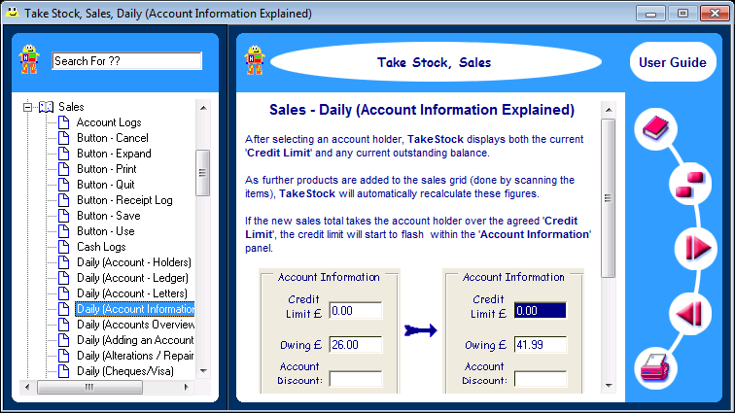Image resolution: width=735 pixels, height=413 pixels.
Task: Go to next page with forward arrow
Action: [x=697, y=247]
